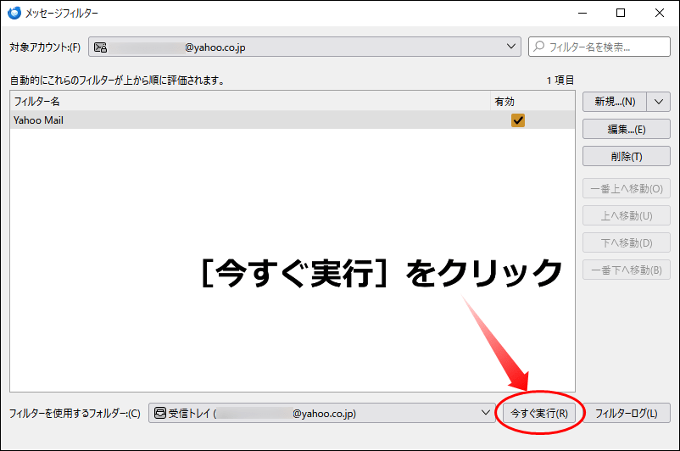Viewport: 680px width, 451px height.
Task: Click the 有効 column header
Action: [532, 102]
